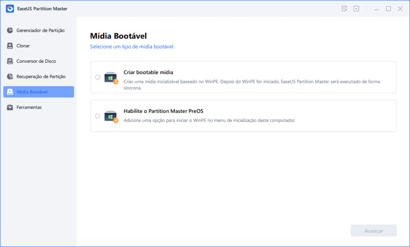
Task: Click the Criar bootable mídia title
Action: (148, 73)
